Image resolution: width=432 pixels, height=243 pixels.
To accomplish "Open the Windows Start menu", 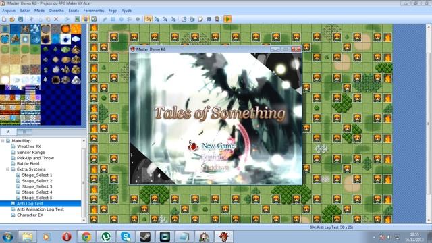I will (7, 237).
